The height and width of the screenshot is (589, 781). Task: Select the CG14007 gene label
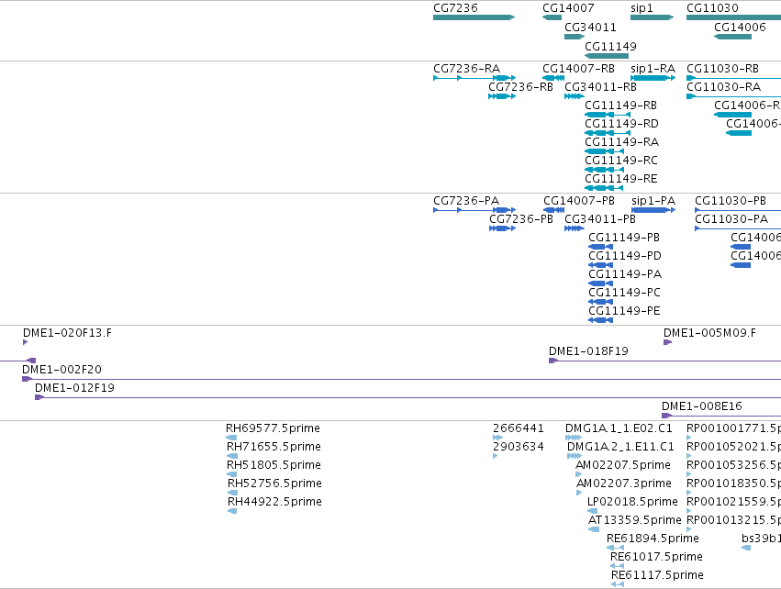568,8
